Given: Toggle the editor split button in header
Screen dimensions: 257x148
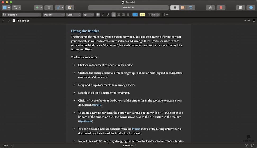Looking at the screenshot, I should point(253,21).
